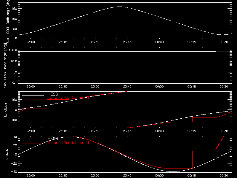Click the Sun-HESSI-Moon angle axis label
237x178 pixels.
tap(5, 65)
